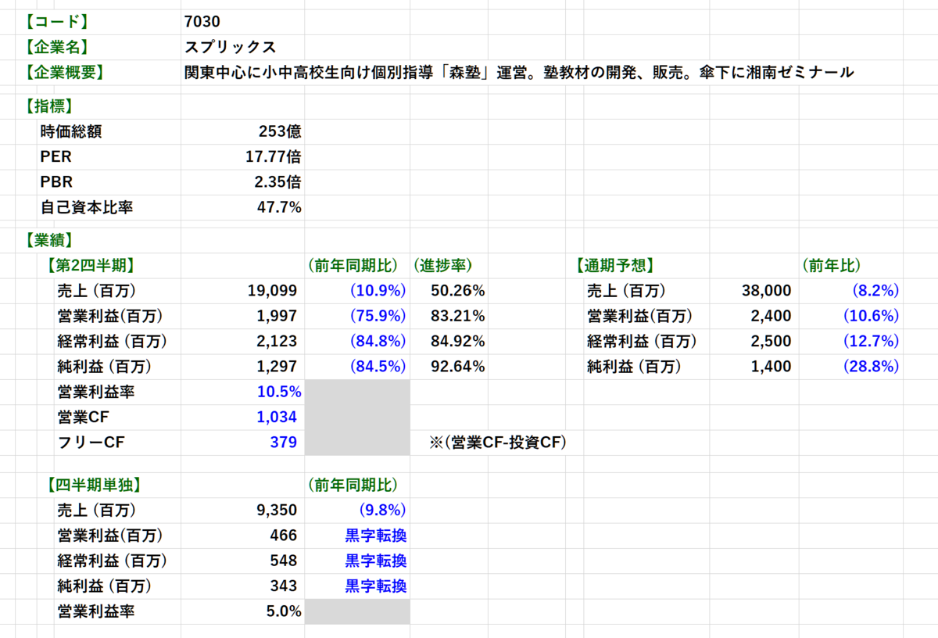Screen dimensions: 938x638
Task: Select the code cell 7030
Action: [202, 21]
